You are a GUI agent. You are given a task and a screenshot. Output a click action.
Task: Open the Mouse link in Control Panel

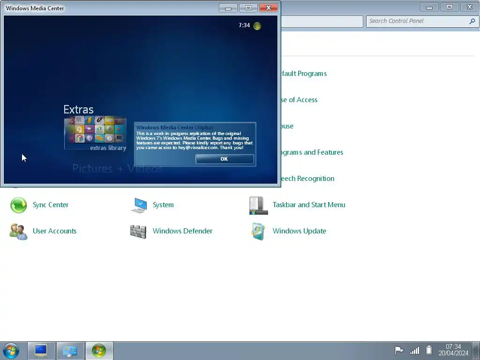coord(287,126)
